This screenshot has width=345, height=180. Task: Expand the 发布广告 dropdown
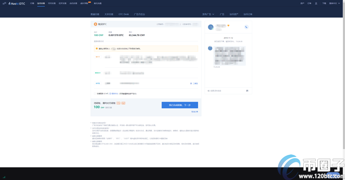click(207, 14)
